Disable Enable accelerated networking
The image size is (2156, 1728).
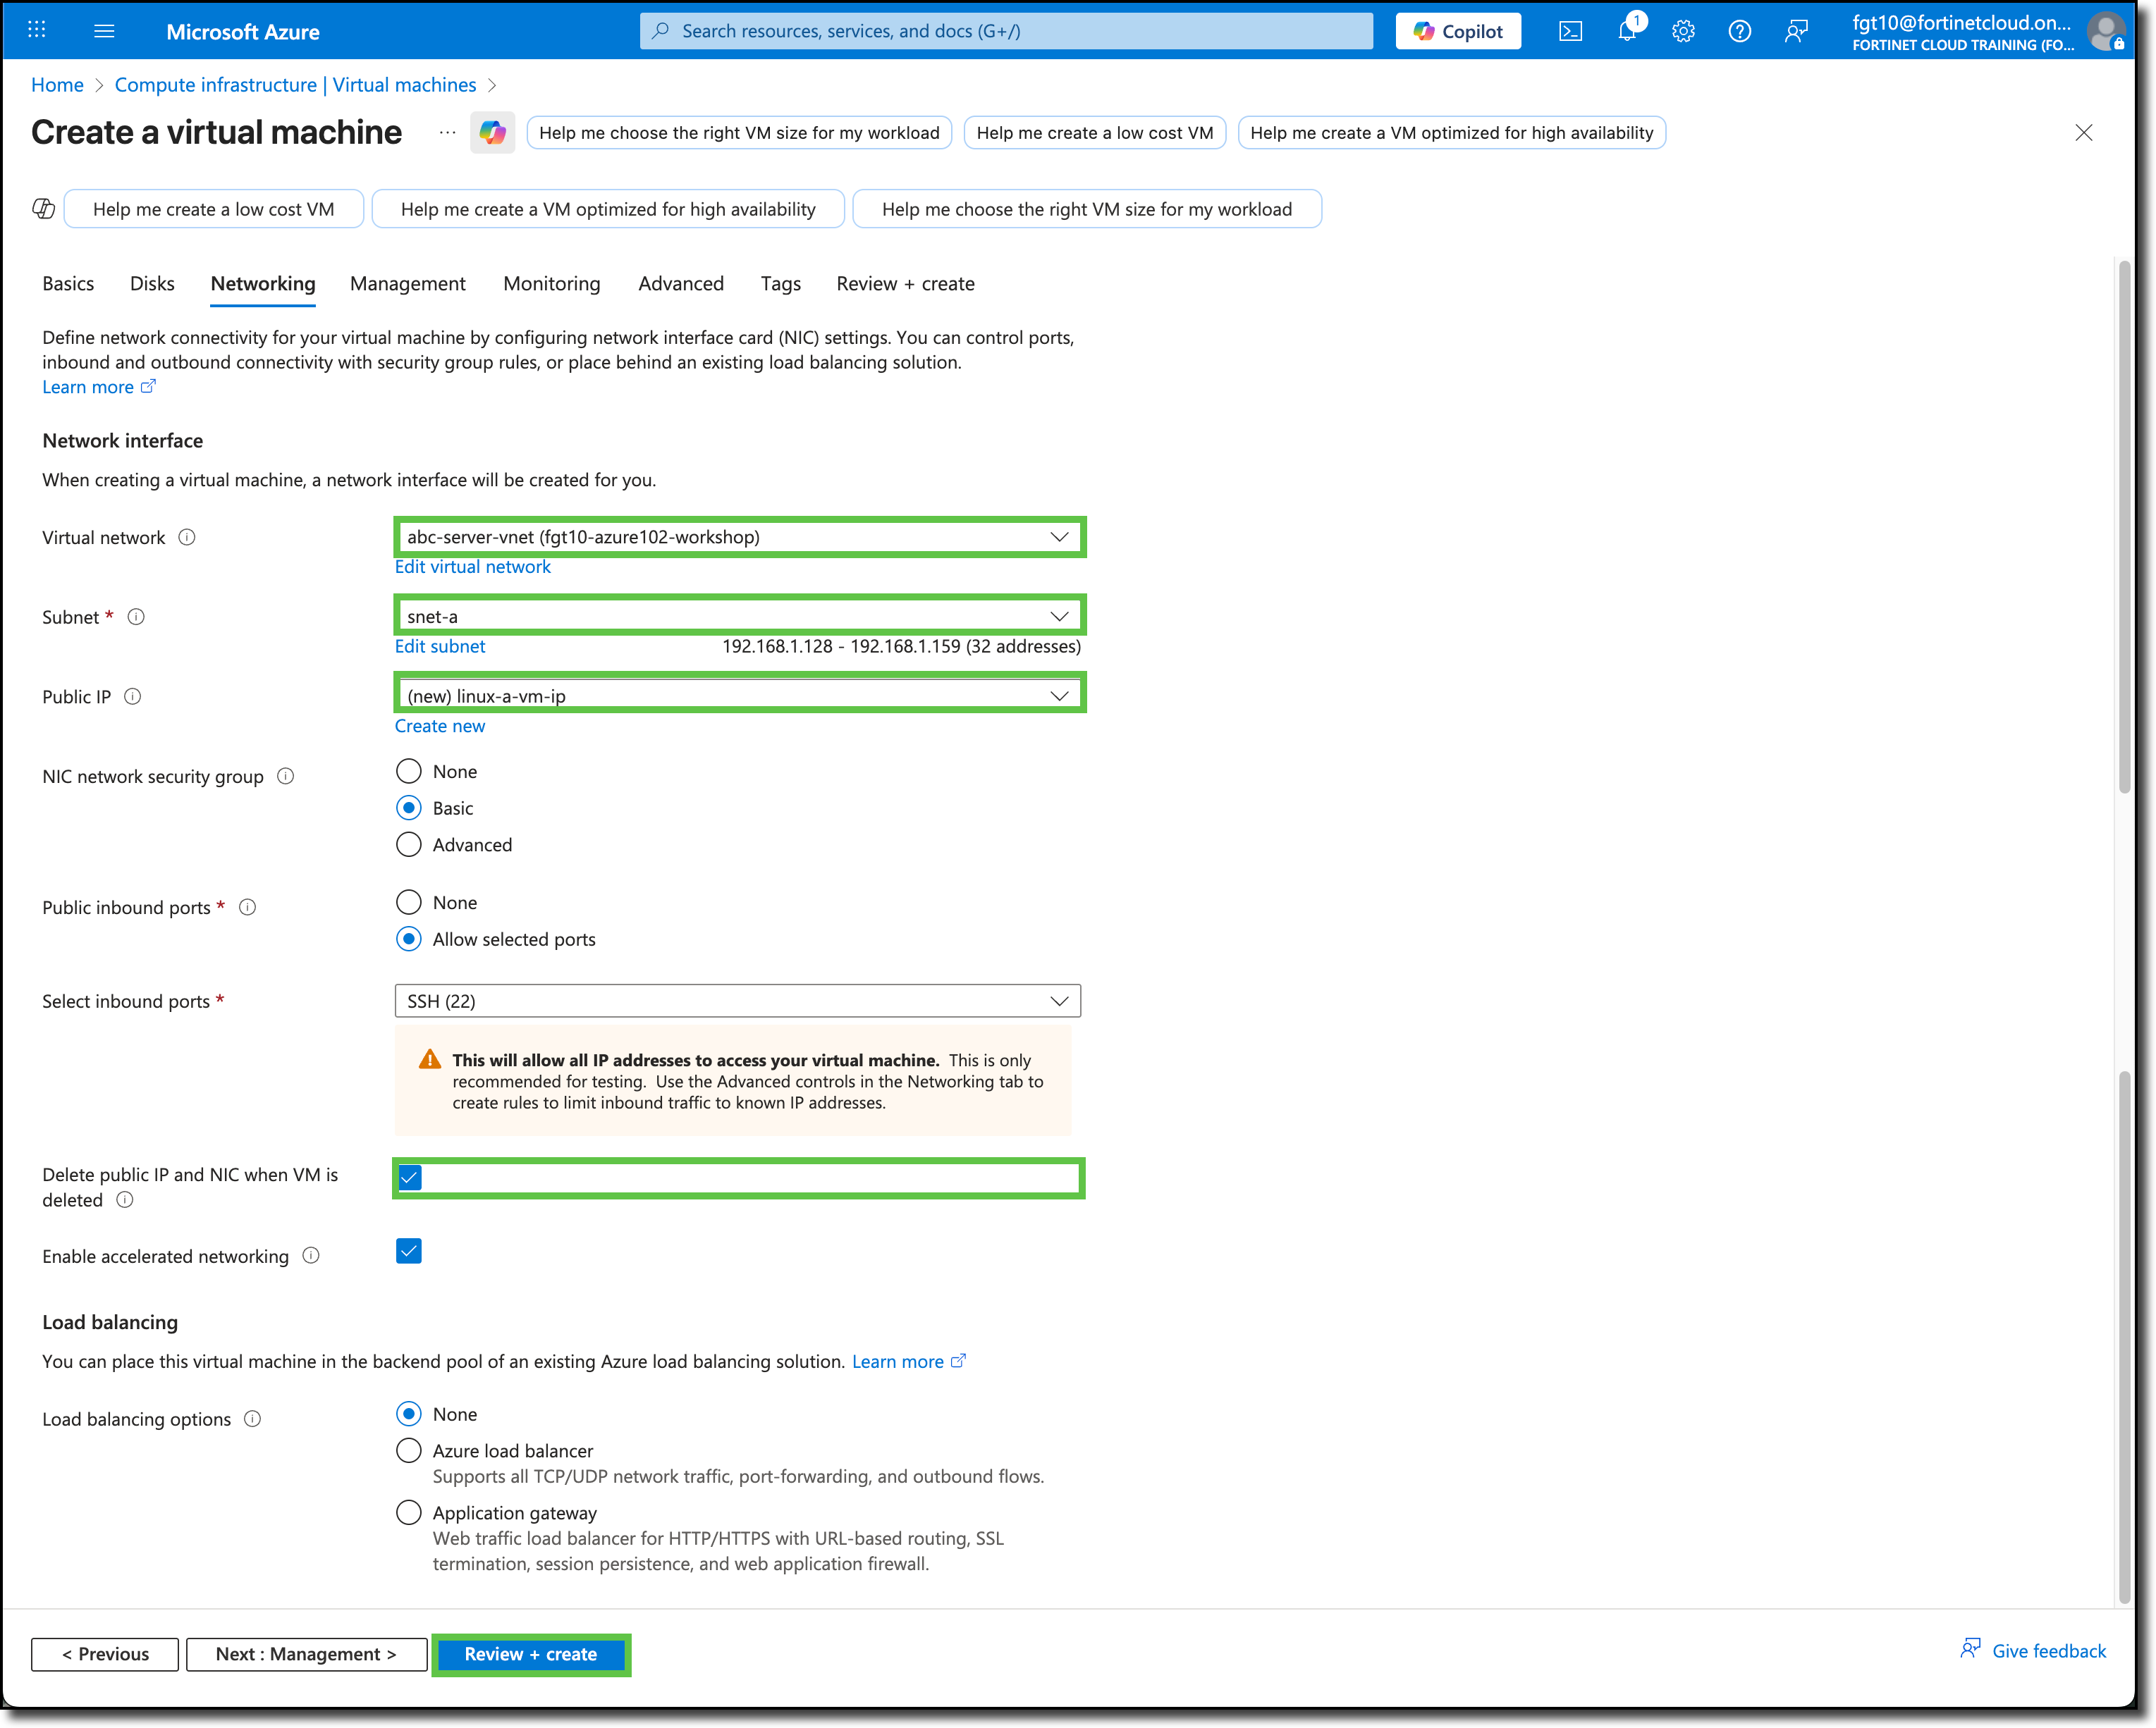(408, 1250)
